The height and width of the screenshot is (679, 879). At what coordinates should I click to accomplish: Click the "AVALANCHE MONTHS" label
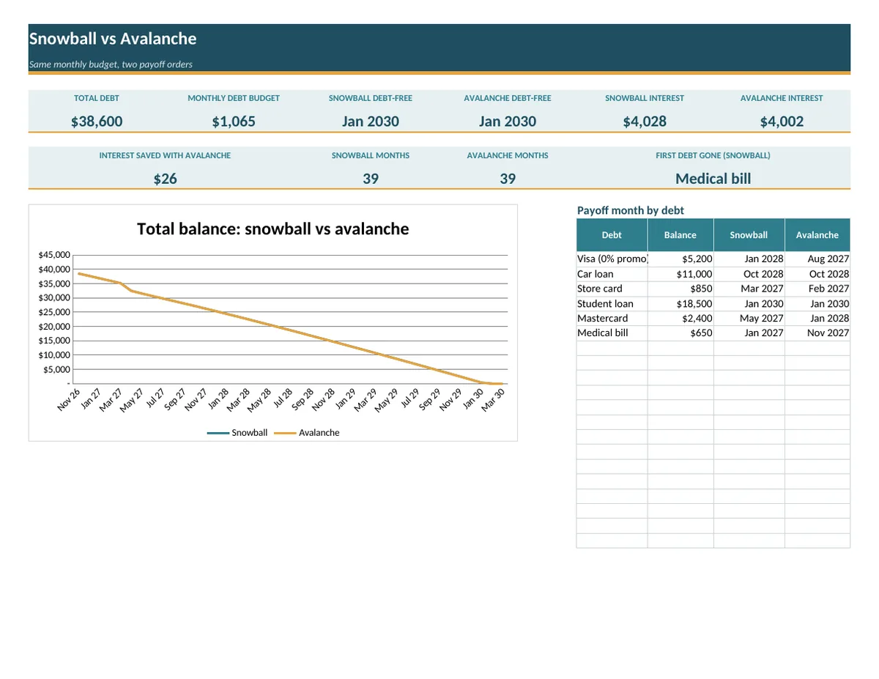click(508, 155)
